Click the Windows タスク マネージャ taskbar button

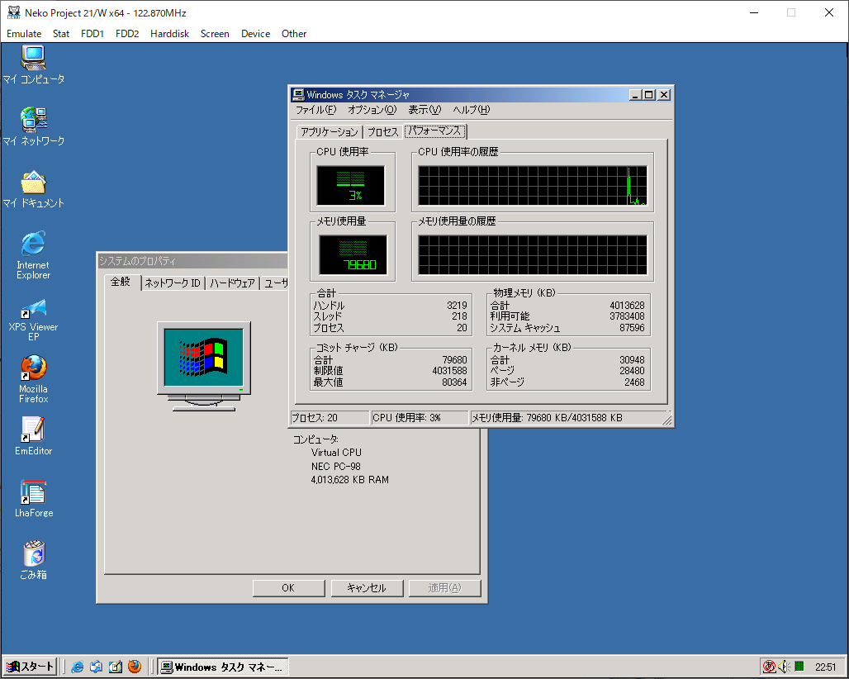(222, 667)
